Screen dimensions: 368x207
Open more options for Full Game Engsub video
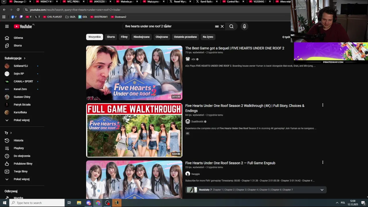point(323,162)
